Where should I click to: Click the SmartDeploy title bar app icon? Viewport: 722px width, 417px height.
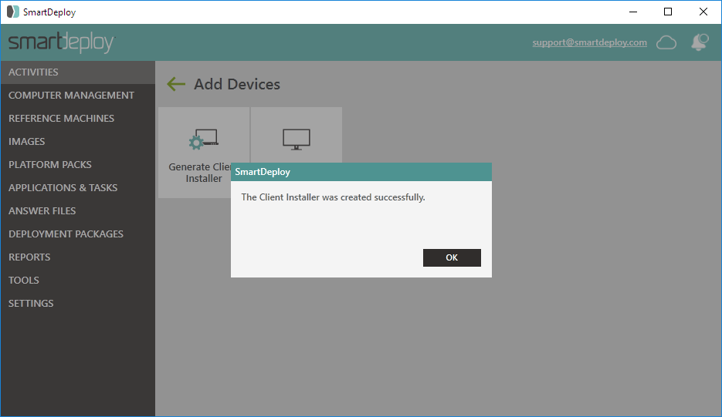(x=13, y=12)
